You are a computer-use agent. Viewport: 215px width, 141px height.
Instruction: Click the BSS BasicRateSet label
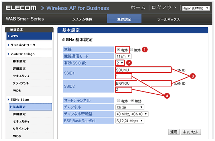coord(80,121)
